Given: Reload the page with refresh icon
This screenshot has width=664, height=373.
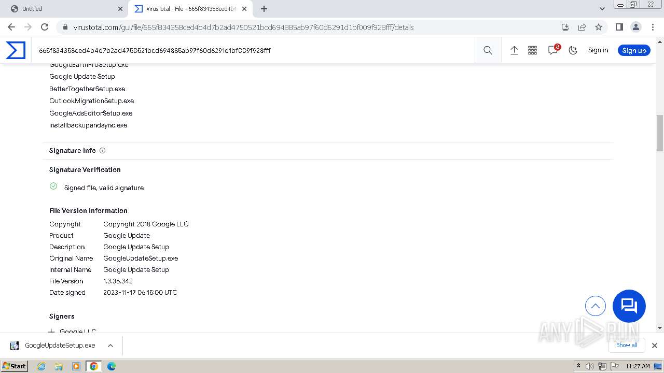Looking at the screenshot, I should coord(45,27).
